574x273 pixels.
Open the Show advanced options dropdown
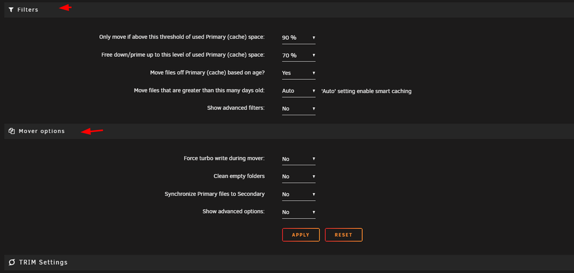tap(298, 212)
